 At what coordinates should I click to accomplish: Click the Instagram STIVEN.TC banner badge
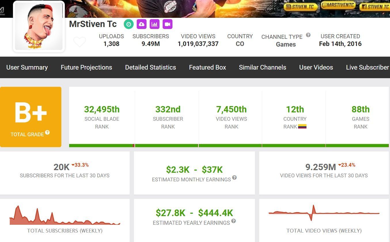(300, 7)
